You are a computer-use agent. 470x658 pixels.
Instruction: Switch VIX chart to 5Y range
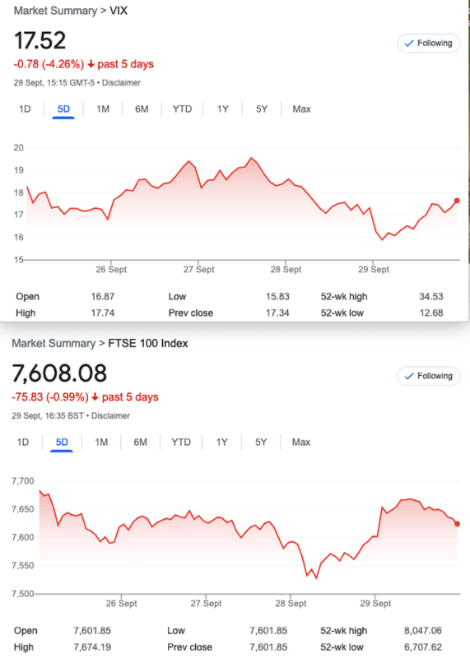tap(262, 109)
